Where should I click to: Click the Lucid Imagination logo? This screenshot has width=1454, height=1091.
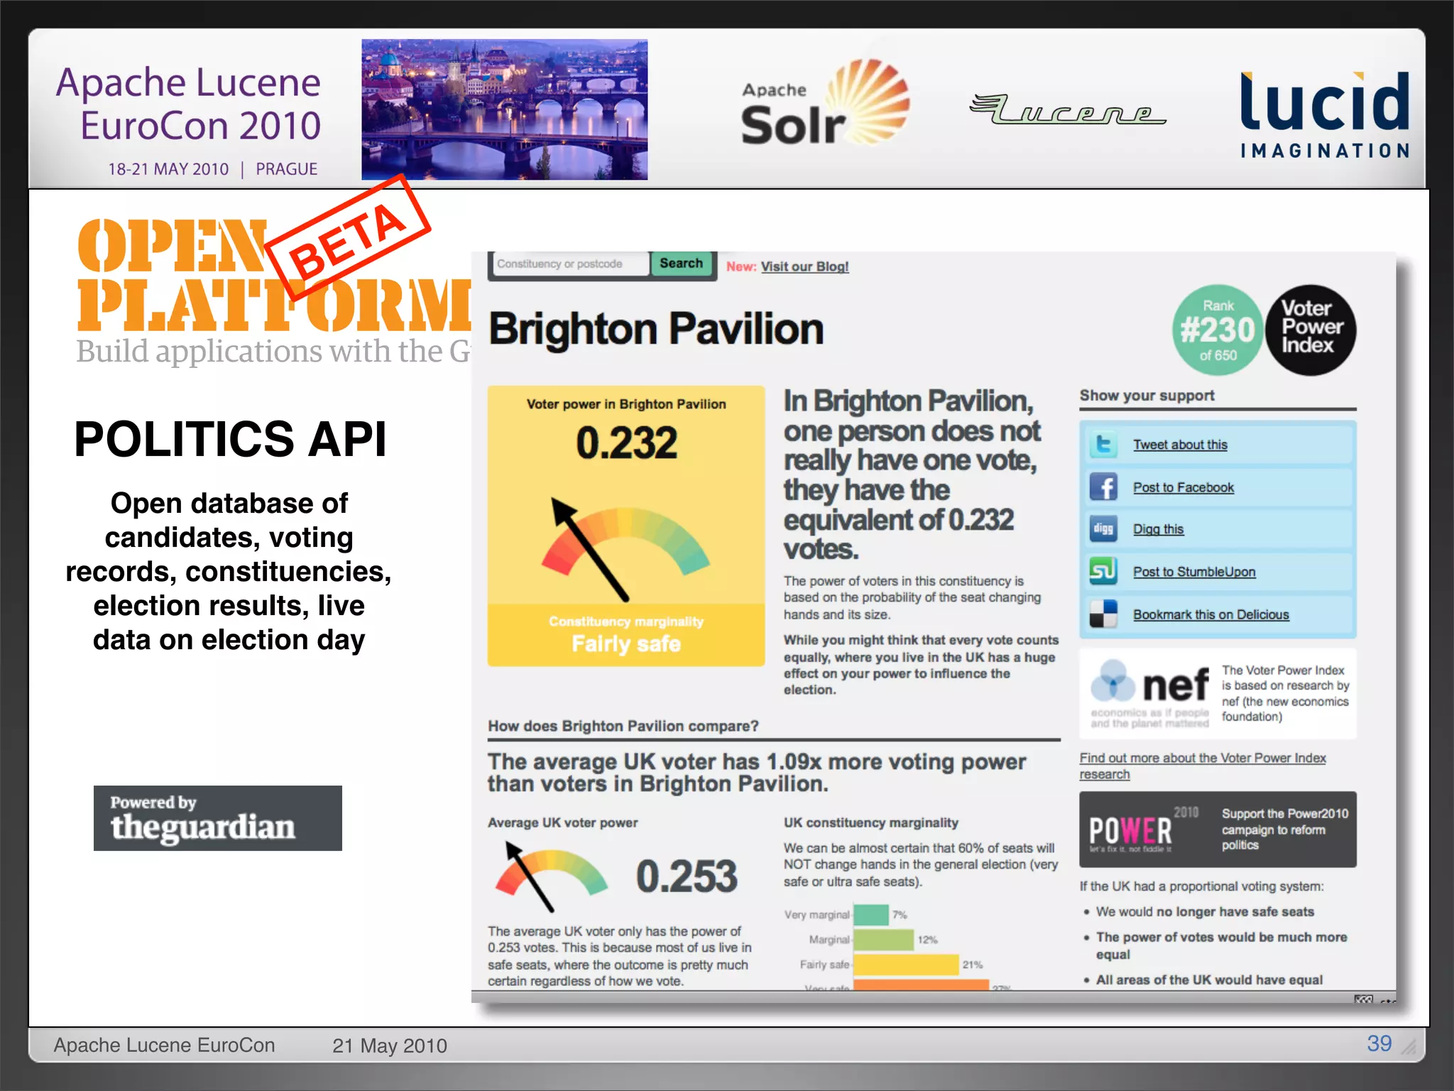[1325, 114]
